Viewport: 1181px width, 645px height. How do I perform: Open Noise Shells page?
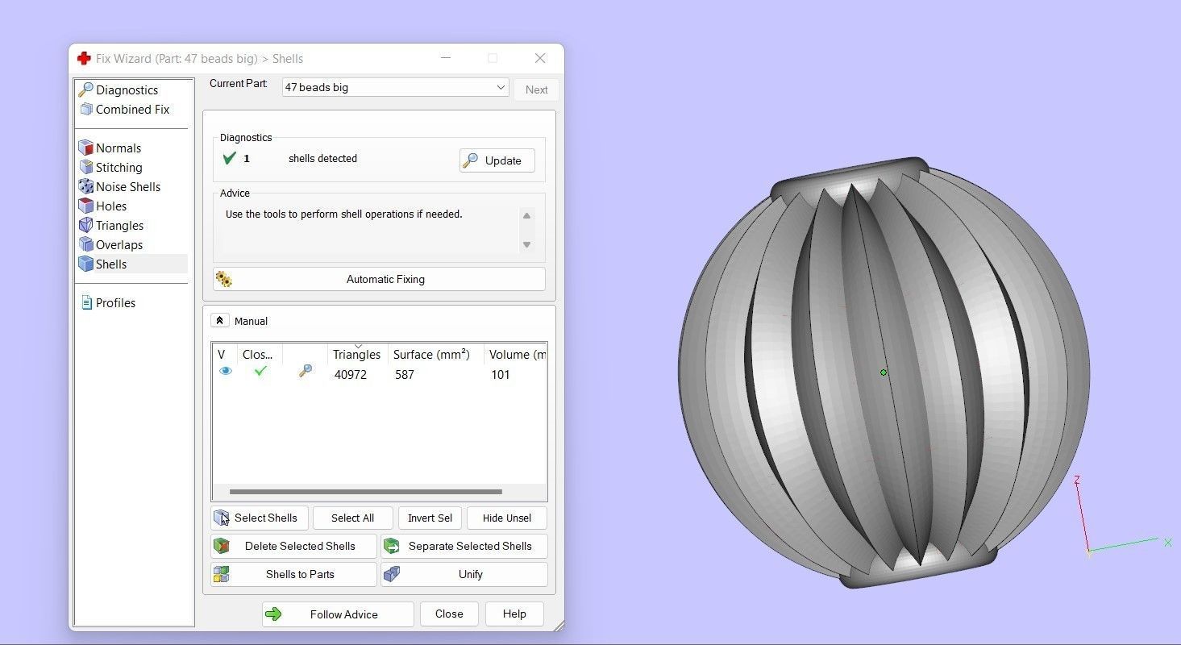(128, 186)
